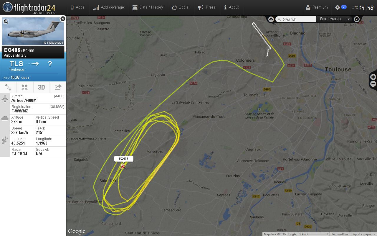The image size is (377, 236).
Task: Show flight route path icon
Action: click(8, 87)
